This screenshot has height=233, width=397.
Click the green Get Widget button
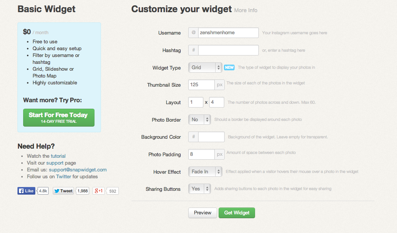click(x=237, y=213)
